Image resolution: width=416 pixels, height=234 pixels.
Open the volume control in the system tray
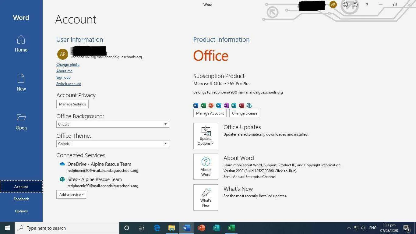point(364,228)
